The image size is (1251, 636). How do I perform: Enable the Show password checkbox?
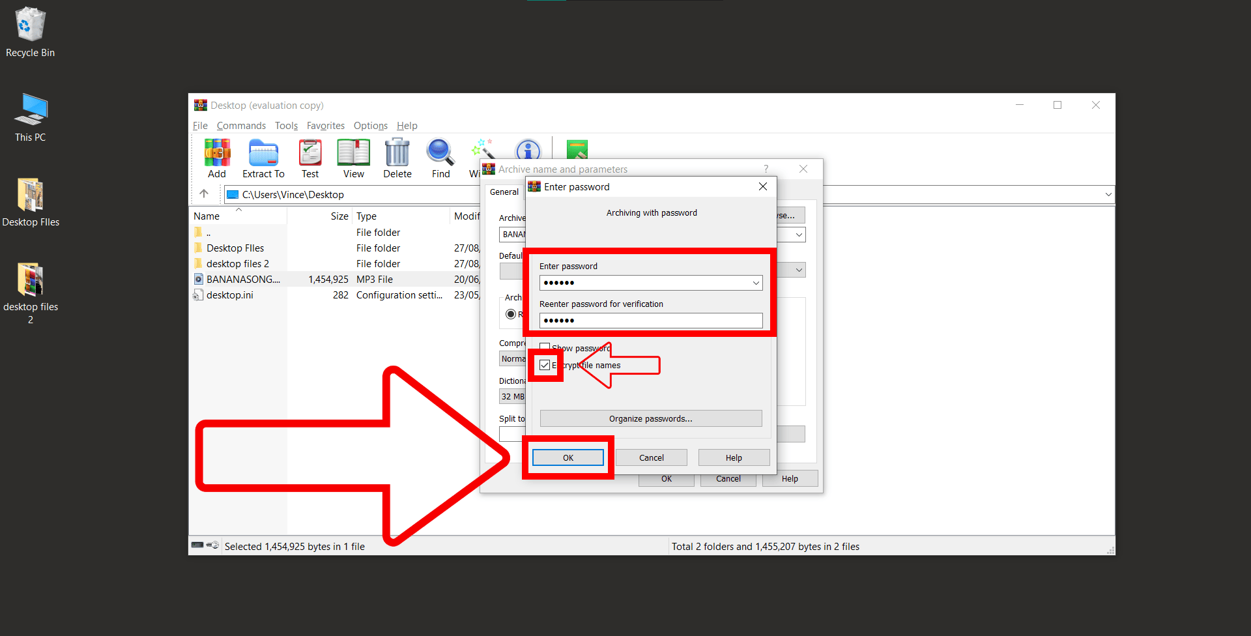[x=545, y=347]
